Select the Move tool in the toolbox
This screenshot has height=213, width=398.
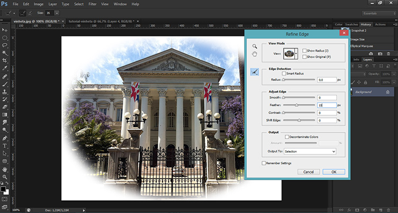(5, 30)
